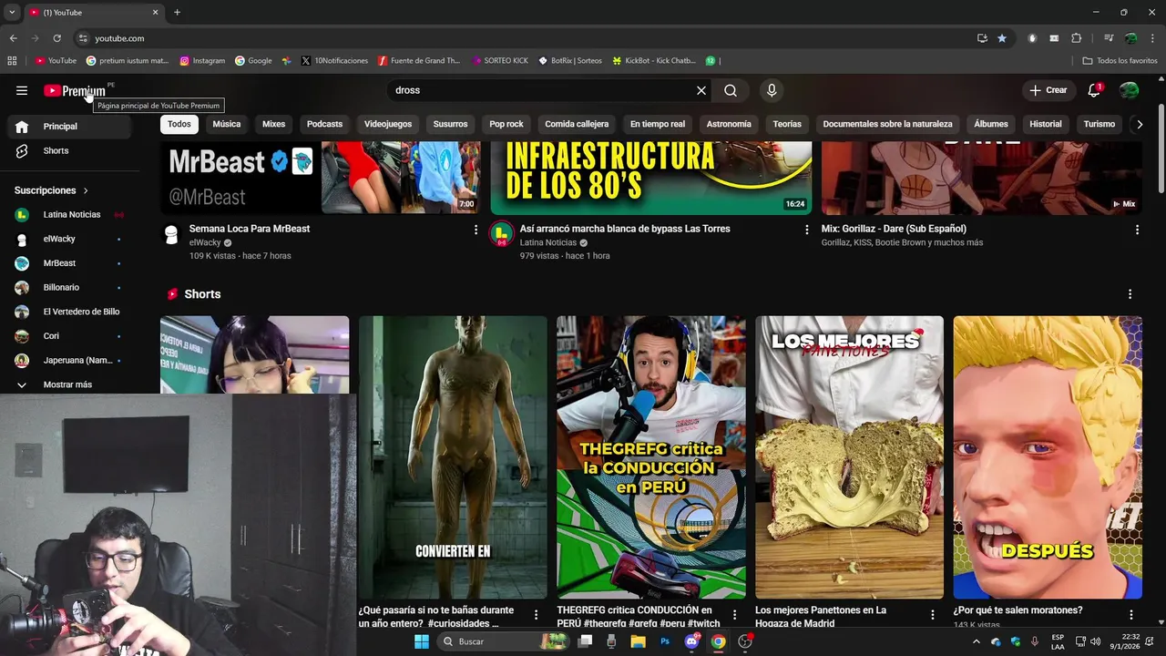
Task: Open El Vertedero de Billo subscription
Action: 69,312
